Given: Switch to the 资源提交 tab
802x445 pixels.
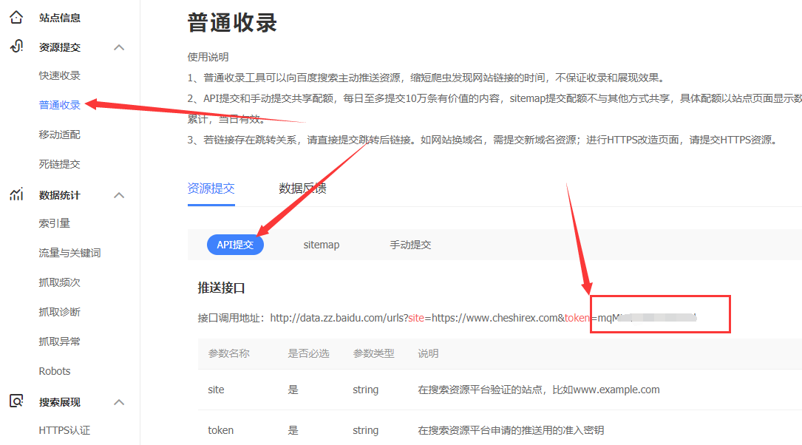Looking at the screenshot, I should click(x=211, y=188).
